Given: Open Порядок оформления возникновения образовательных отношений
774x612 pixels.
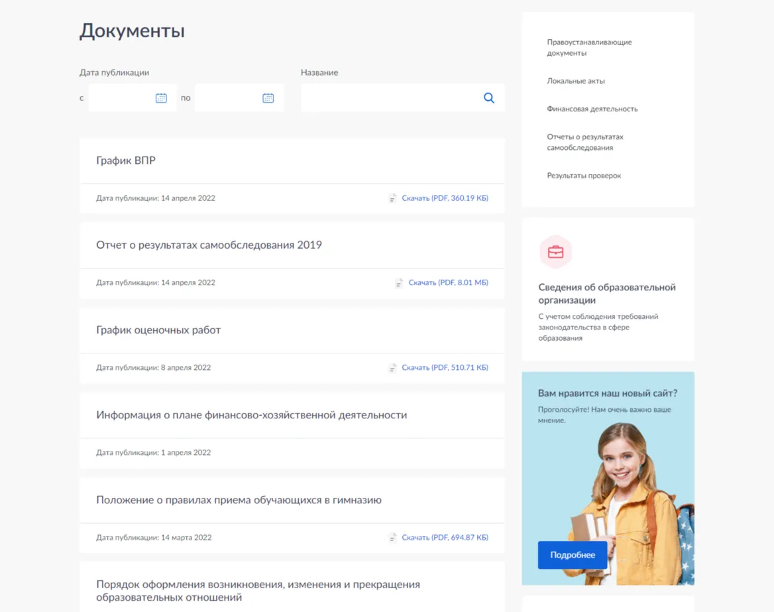Looking at the screenshot, I should coord(258,591).
